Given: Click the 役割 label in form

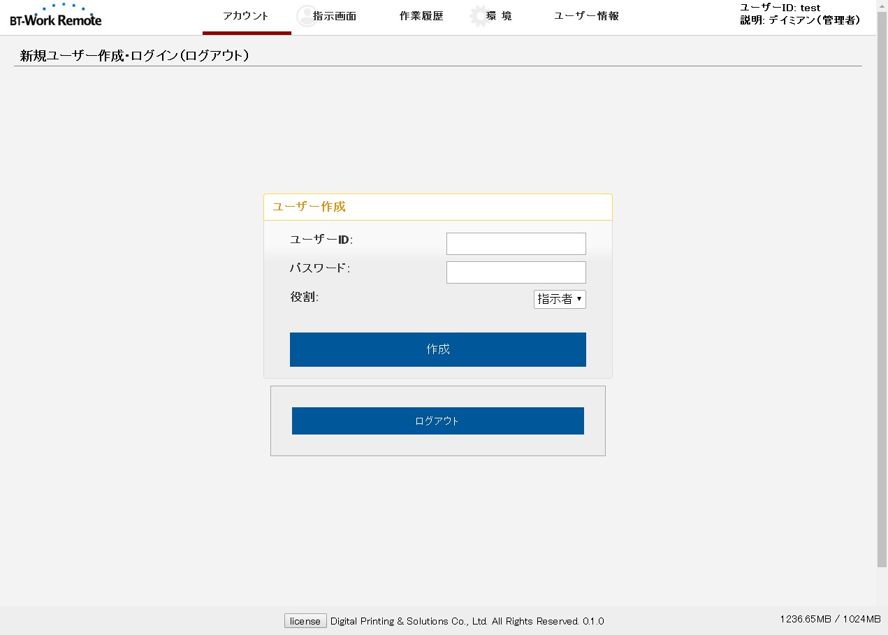Looking at the screenshot, I should [304, 297].
